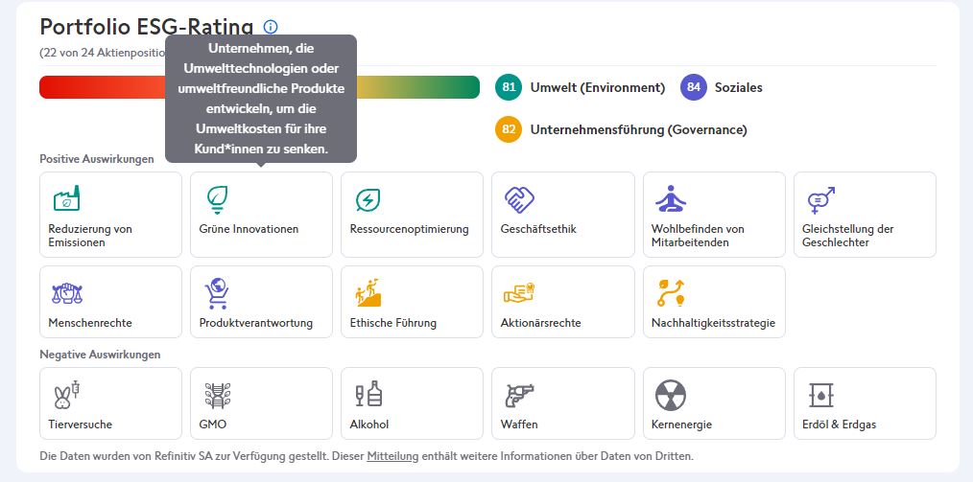Click the Positive Auswirkungen section heading
The image size is (973, 482).
(x=97, y=159)
